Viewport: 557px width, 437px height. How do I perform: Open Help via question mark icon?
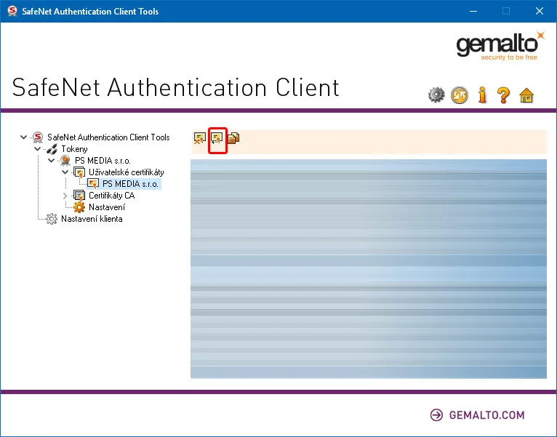click(x=503, y=95)
